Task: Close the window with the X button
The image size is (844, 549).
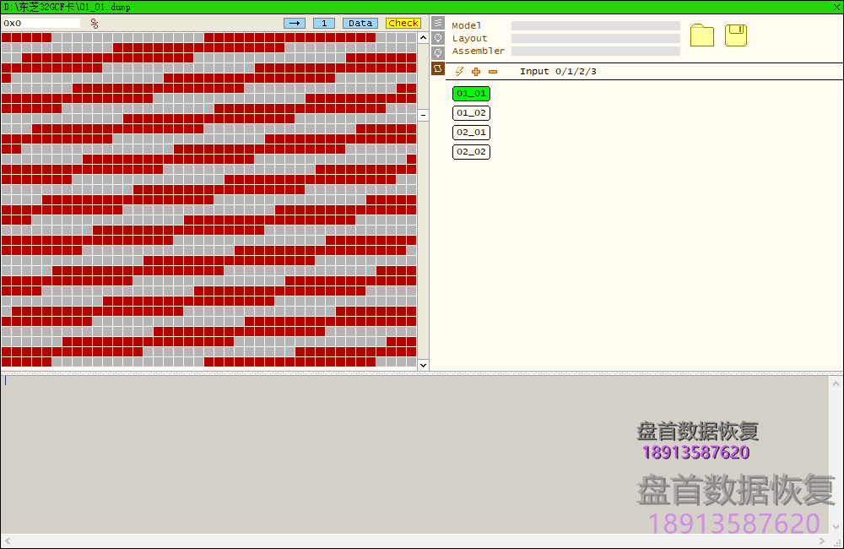Action: [x=836, y=7]
